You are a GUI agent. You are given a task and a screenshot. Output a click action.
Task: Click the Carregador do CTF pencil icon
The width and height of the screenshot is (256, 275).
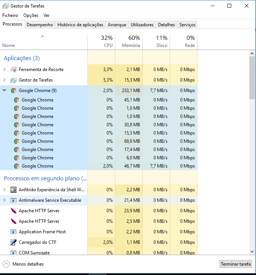point(14,242)
